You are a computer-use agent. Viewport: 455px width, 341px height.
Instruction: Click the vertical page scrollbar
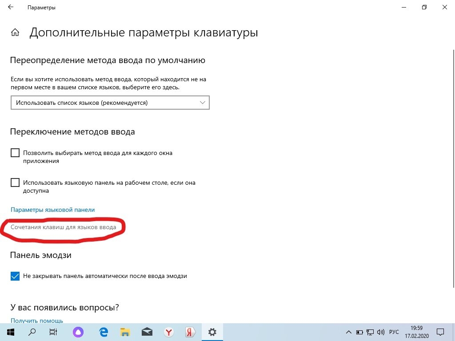453,168
